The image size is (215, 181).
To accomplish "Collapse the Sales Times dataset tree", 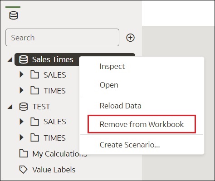I will (x=10, y=59).
